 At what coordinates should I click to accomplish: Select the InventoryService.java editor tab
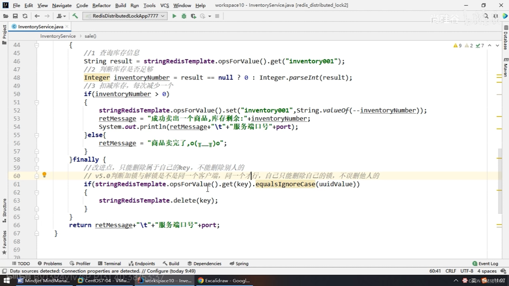point(40,26)
